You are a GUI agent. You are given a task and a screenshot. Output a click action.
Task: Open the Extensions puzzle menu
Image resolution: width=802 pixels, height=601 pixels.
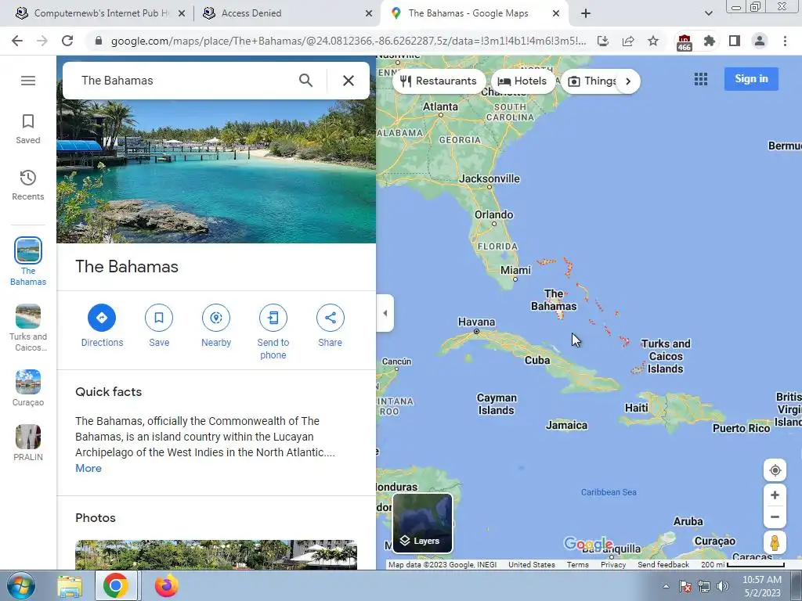(x=710, y=41)
